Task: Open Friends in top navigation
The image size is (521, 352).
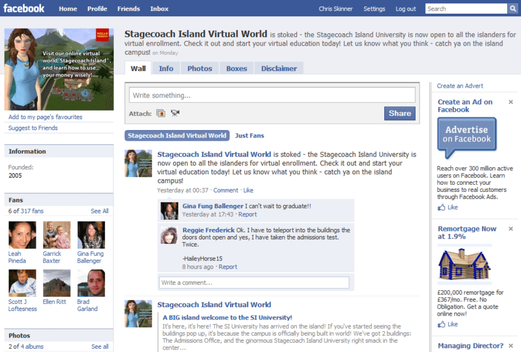Action: [128, 8]
